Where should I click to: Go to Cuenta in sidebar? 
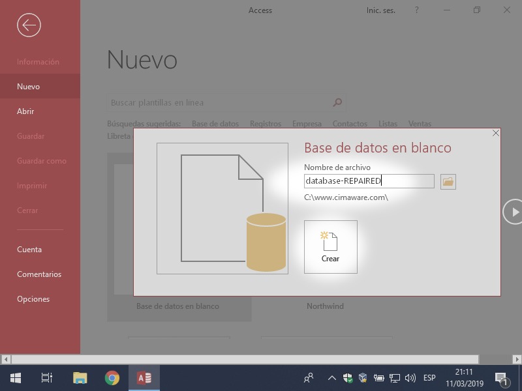coord(29,250)
